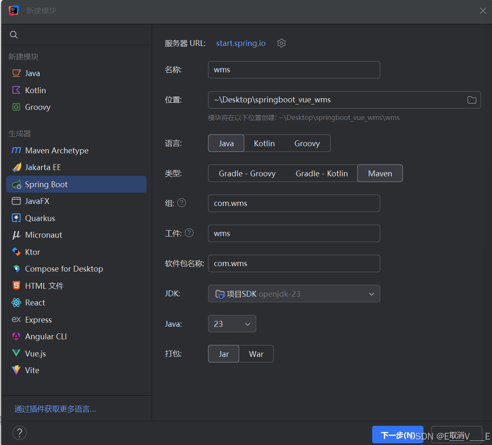
Task: Click the Next step button
Action: pyautogui.click(x=398, y=435)
